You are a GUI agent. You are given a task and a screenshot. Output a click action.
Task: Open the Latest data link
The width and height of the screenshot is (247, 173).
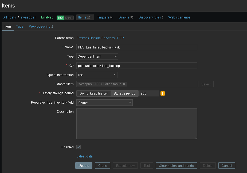pos(84,156)
